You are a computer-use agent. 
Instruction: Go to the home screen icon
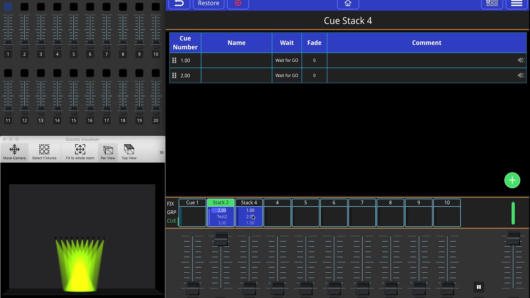point(348,4)
